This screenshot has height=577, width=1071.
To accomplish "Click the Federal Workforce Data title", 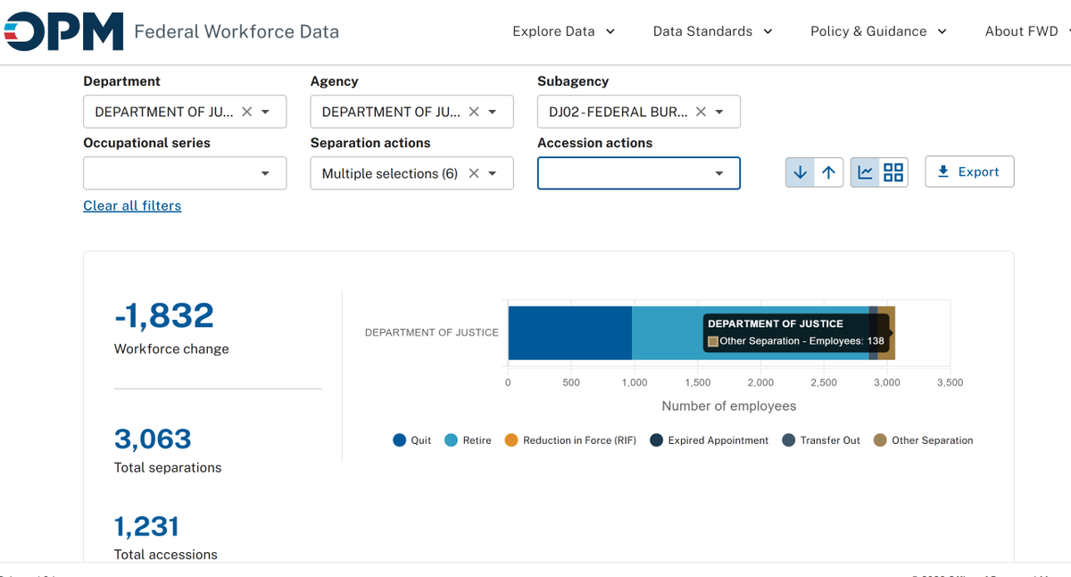I will click(x=237, y=31).
